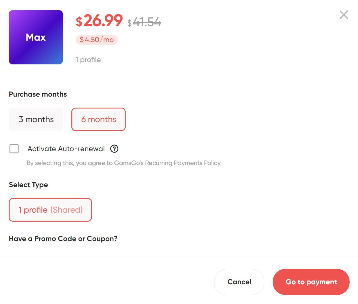Click the $4.50/mo price badge
The height and width of the screenshot is (304, 358).
(x=97, y=40)
